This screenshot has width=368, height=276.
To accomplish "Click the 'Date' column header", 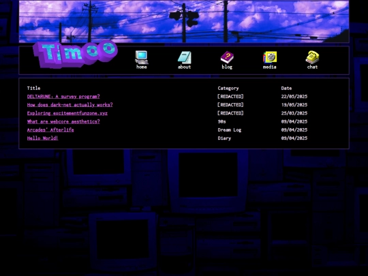I will pos(286,88).
